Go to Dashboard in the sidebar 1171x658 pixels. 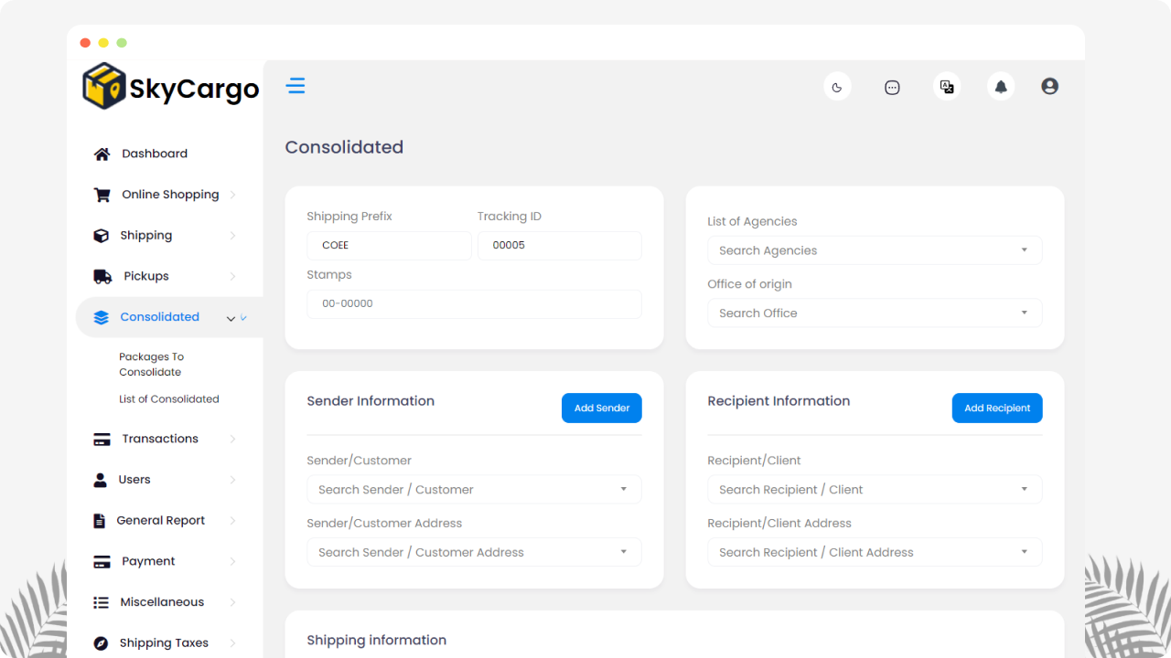[x=154, y=154]
